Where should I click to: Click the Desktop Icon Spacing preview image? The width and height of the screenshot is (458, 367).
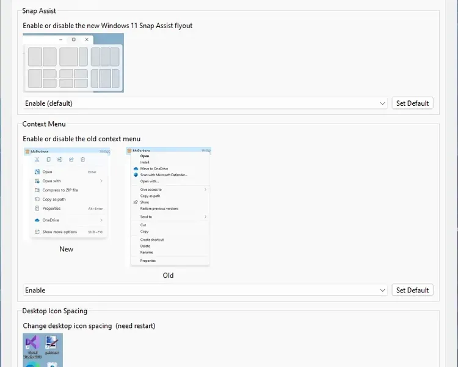pyautogui.click(x=43, y=350)
